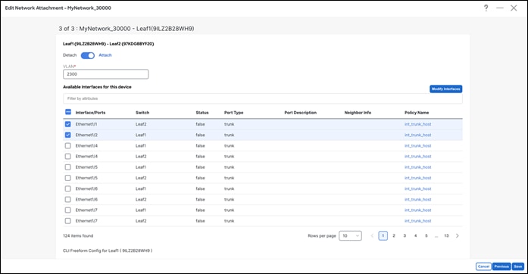The image size is (528, 274).
Task: Click the Status column header
Action: 202,113
